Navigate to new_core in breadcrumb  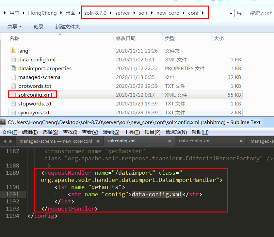pos(168,13)
